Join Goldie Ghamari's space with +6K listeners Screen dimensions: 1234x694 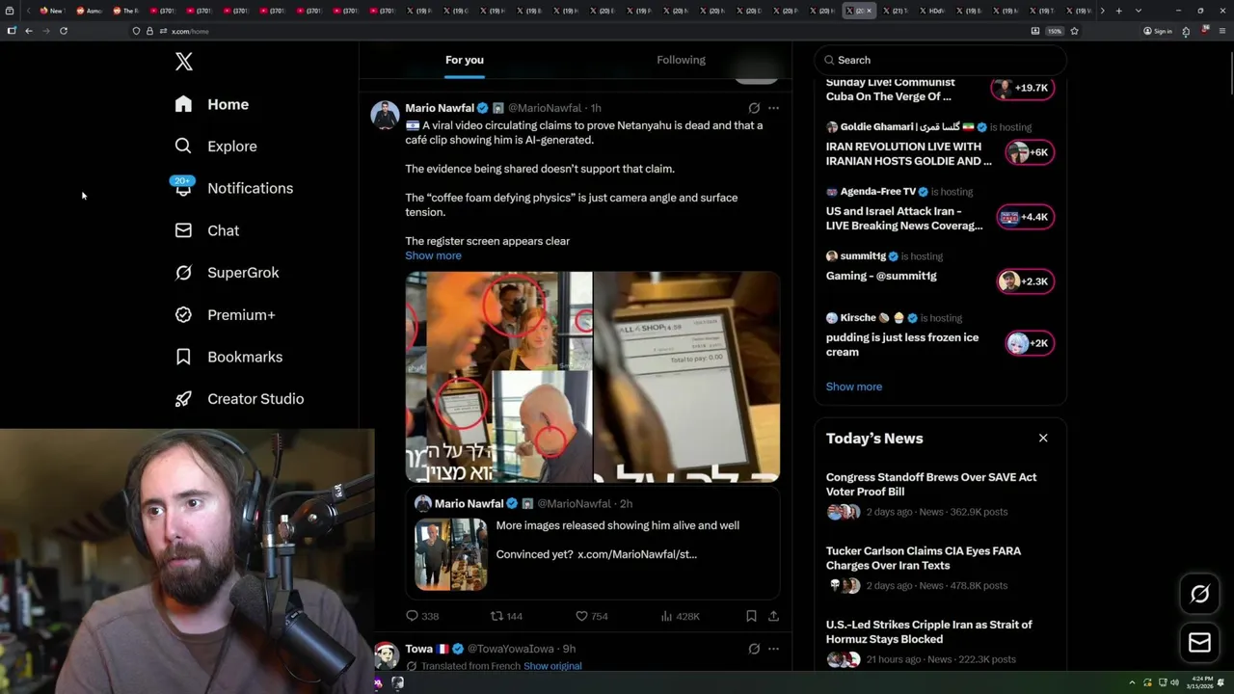1030,152
